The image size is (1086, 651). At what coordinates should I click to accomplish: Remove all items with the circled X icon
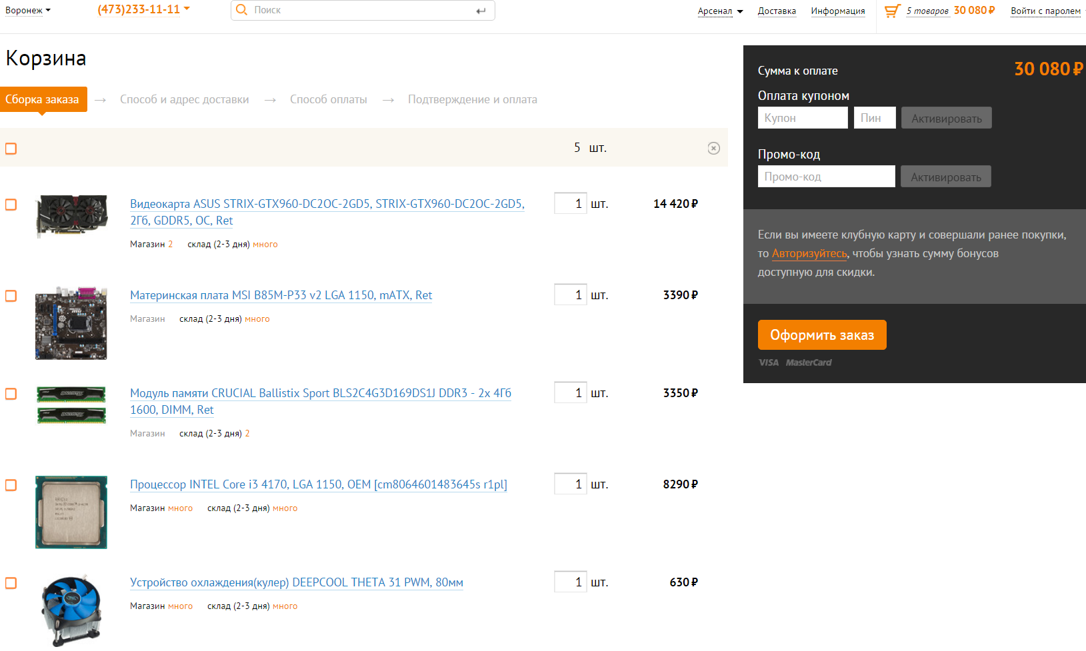pyautogui.click(x=713, y=148)
